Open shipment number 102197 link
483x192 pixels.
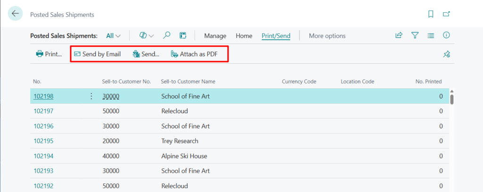(x=43, y=111)
